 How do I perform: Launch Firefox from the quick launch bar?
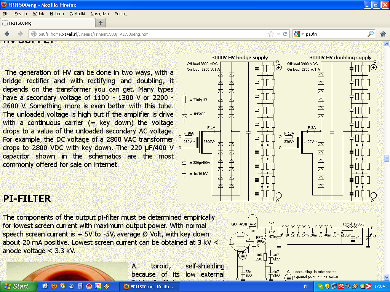pyautogui.click(x=54, y=286)
